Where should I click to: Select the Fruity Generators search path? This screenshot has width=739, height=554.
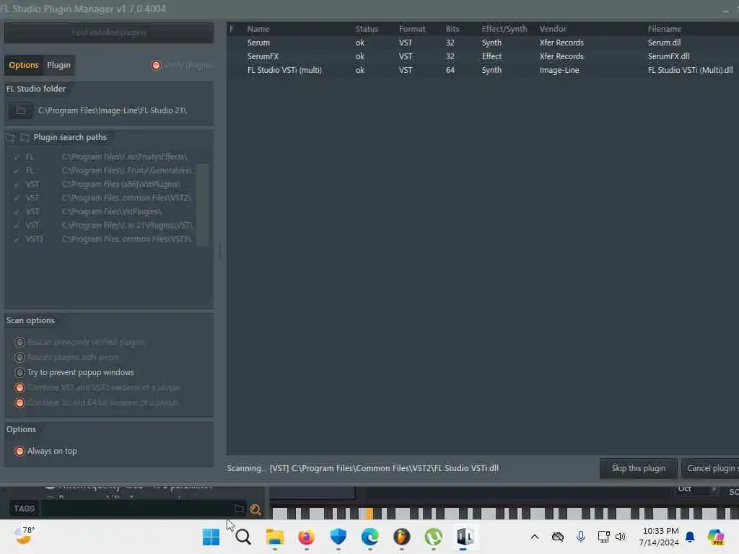pos(127,170)
